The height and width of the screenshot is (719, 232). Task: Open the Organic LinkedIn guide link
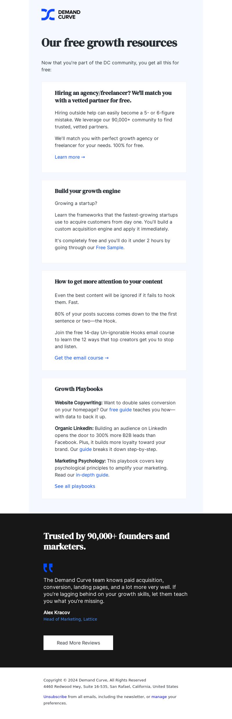86,449
